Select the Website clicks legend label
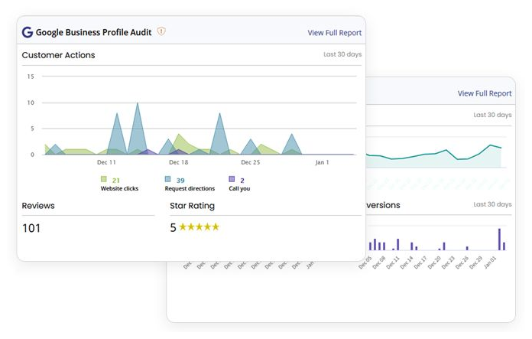 [x=119, y=188]
